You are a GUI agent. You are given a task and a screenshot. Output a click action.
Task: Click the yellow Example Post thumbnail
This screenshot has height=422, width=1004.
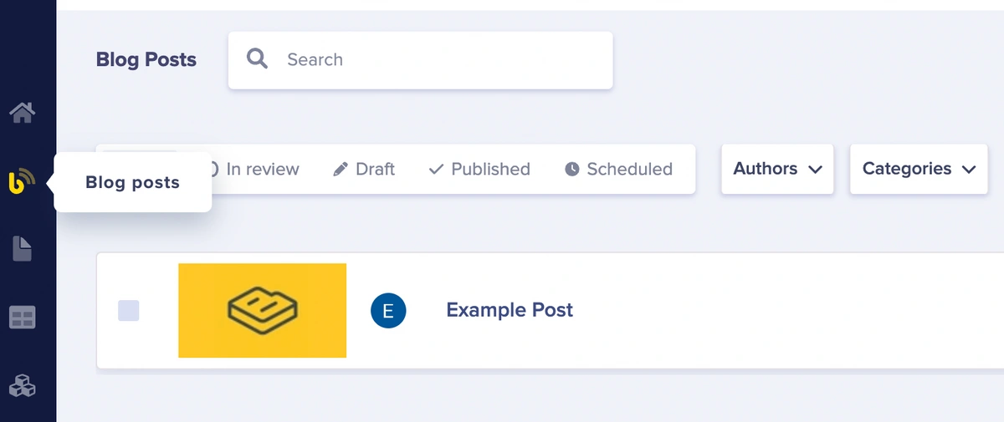coord(262,311)
